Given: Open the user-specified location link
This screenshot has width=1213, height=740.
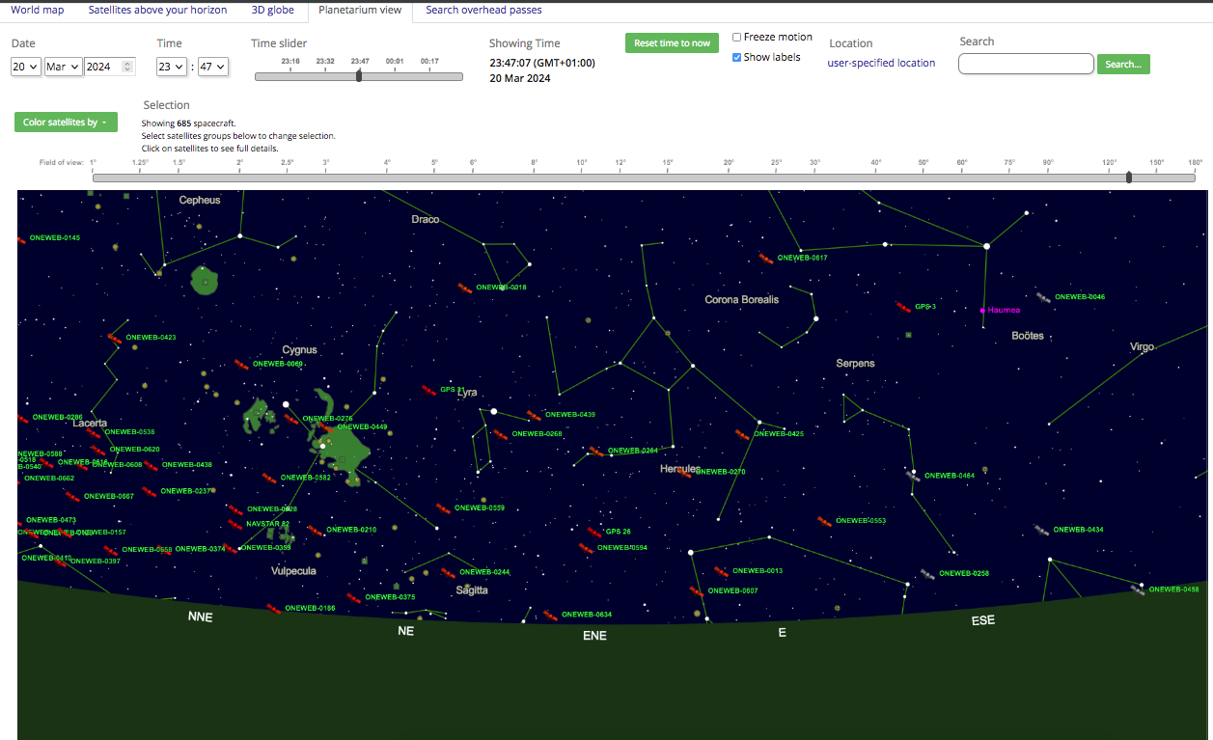Looking at the screenshot, I should 881,64.
